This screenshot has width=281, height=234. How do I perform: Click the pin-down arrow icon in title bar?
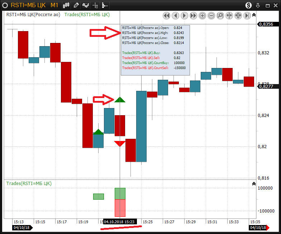(258, 5)
